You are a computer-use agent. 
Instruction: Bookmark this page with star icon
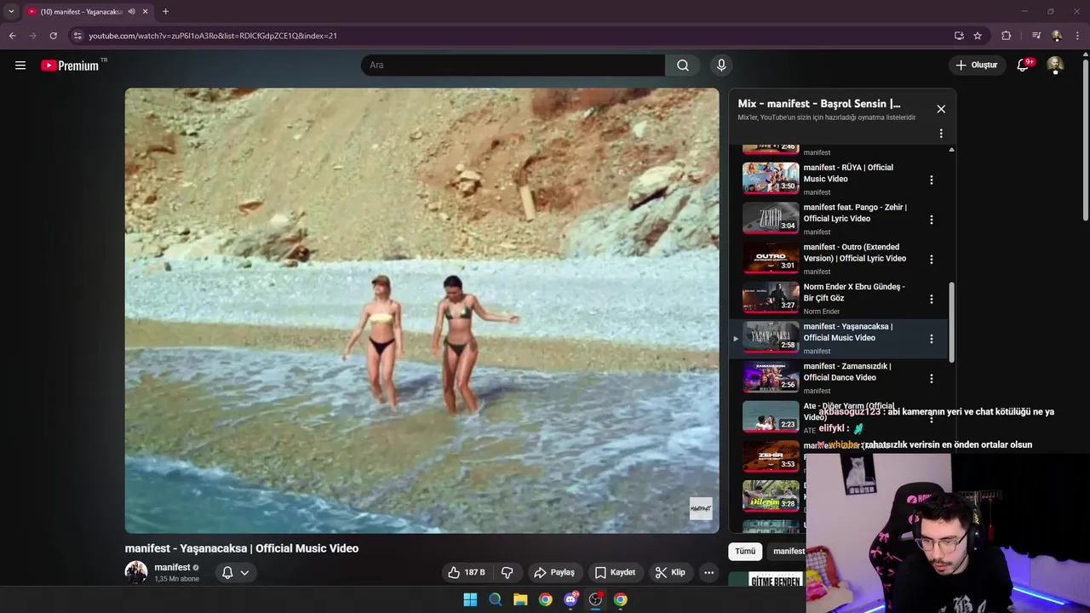(978, 36)
